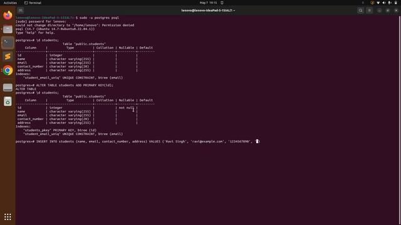This screenshot has width=401, height=225.
Task: Close the terminal window
Action: coord(396,11)
